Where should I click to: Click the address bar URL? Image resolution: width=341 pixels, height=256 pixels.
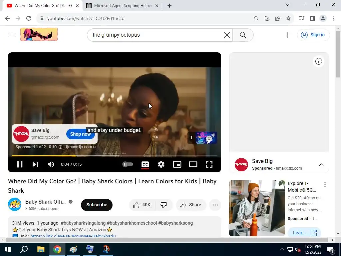[86, 19]
